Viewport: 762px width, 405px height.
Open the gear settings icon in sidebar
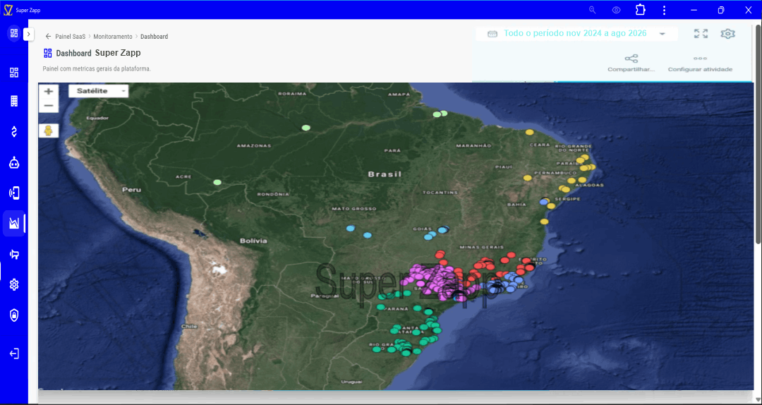pyautogui.click(x=14, y=284)
